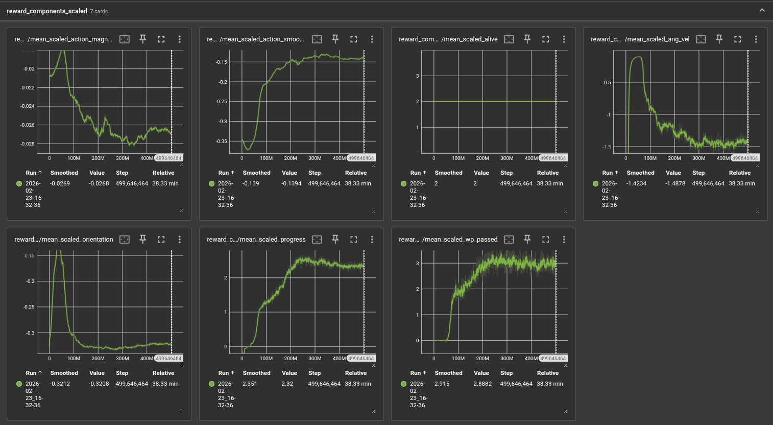Pin the mean_scaled_action_smoo card

(x=335, y=39)
